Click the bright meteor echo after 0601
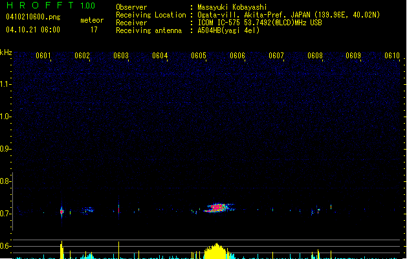The image size is (407, 259). click(61, 211)
